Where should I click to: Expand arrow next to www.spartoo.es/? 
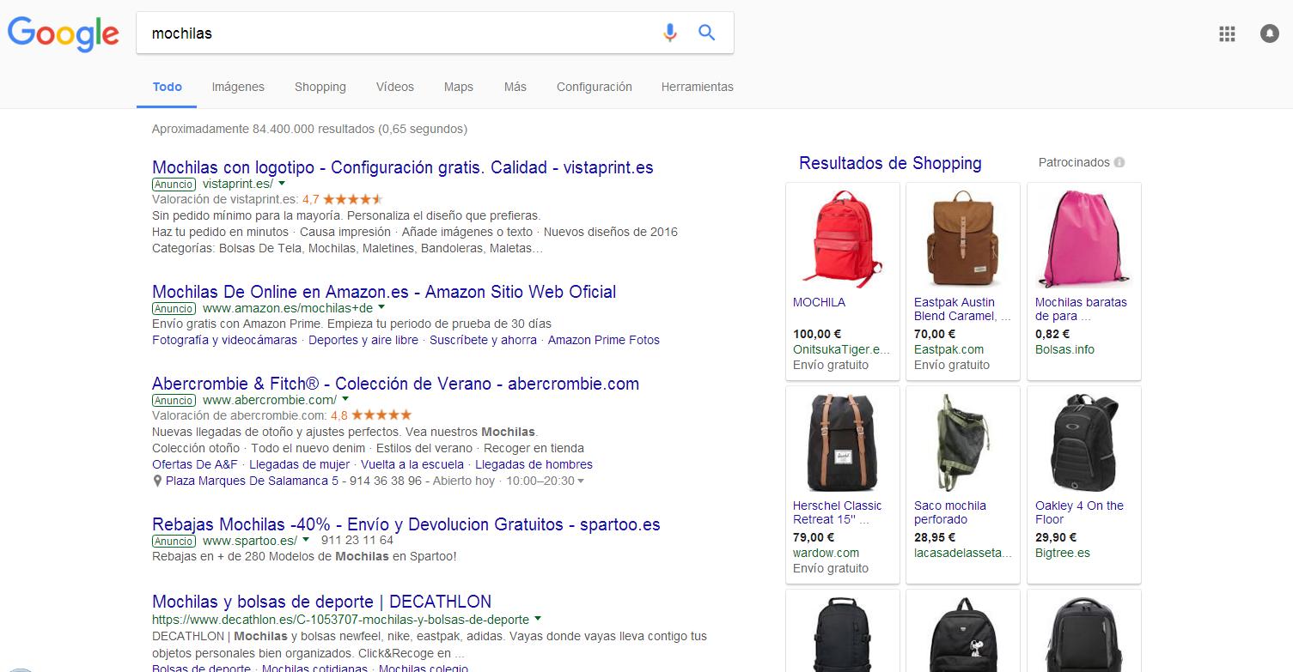point(306,540)
